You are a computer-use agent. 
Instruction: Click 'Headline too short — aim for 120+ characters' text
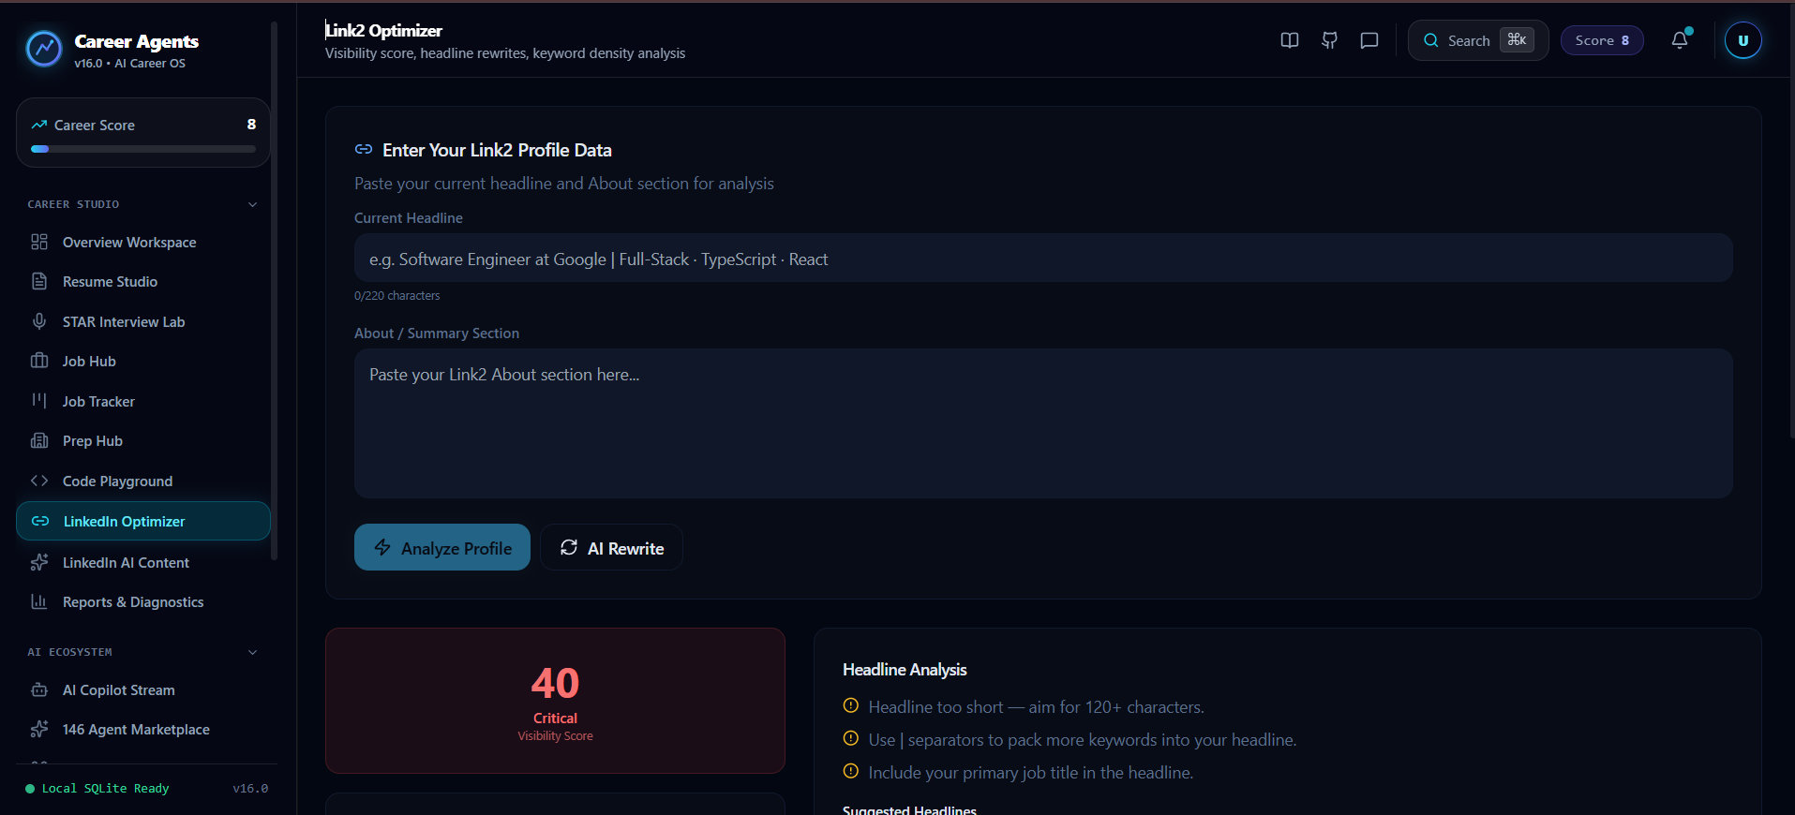pos(1037,707)
